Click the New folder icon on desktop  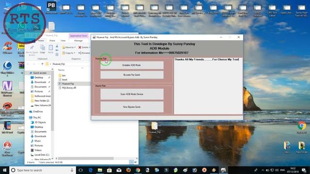coord(302,147)
